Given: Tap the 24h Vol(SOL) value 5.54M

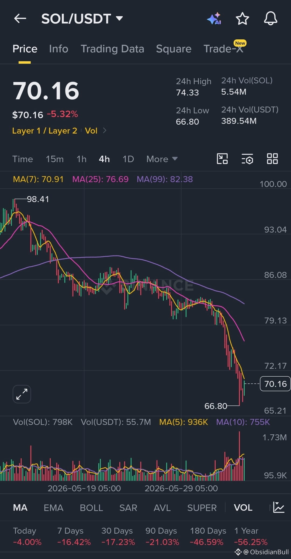Looking at the screenshot, I should pyautogui.click(x=234, y=92).
